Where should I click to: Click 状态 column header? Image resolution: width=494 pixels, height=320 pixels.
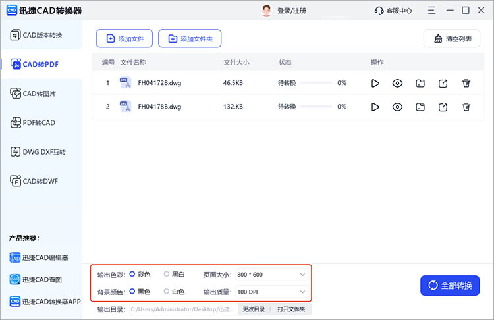285,62
